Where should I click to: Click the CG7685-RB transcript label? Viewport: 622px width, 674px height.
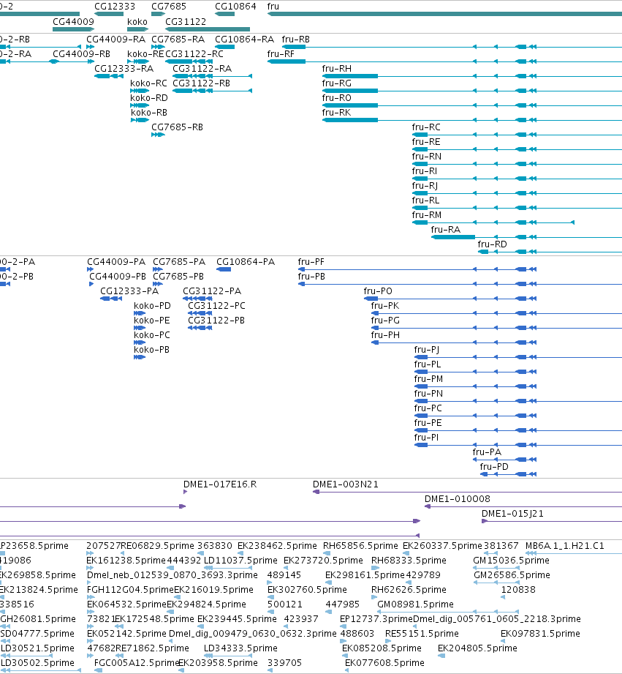pos(178,127)
